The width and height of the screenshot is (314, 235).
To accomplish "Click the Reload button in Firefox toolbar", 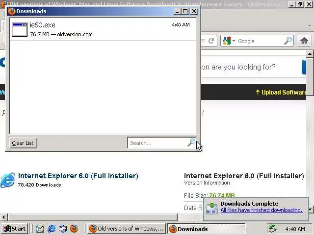I will pyautogui.click(x=211, y=41).
